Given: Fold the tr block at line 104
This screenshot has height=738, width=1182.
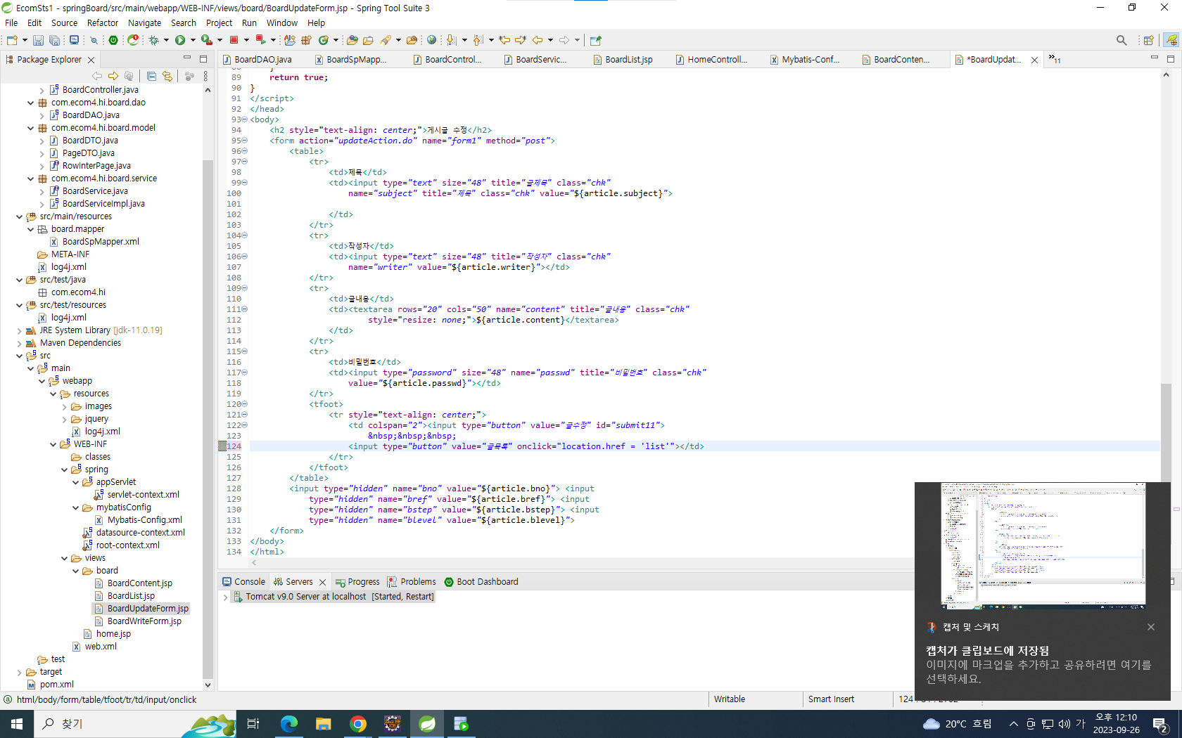Looking at the screenshot, I should 245,235.
